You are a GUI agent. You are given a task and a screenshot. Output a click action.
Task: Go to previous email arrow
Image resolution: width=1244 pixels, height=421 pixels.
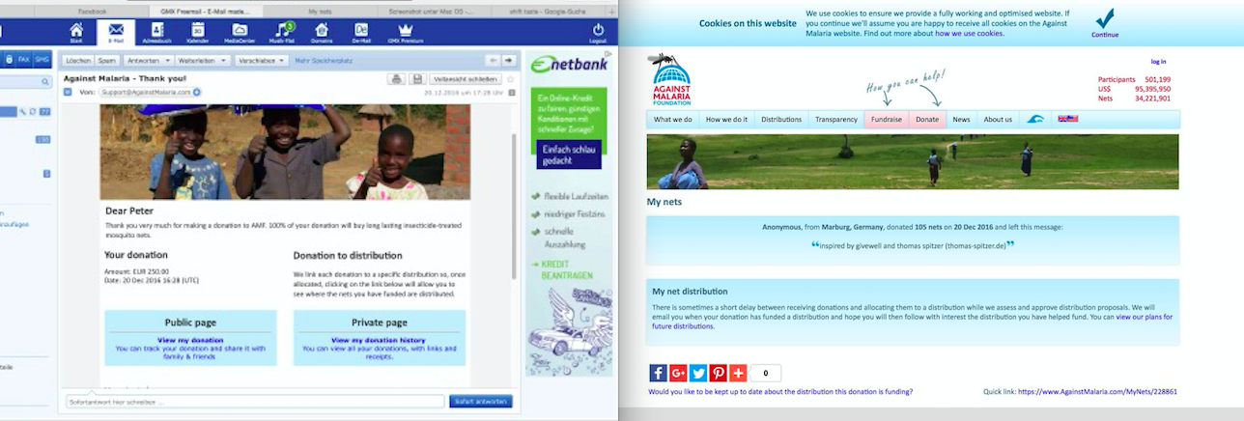[x=493, y=60]
